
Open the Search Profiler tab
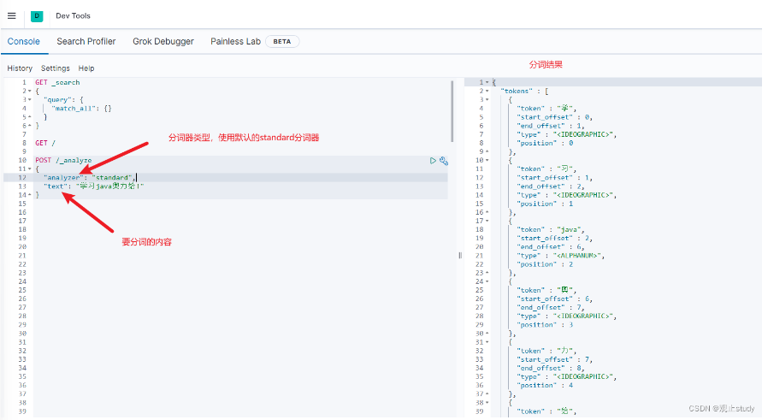coord(86,42)
